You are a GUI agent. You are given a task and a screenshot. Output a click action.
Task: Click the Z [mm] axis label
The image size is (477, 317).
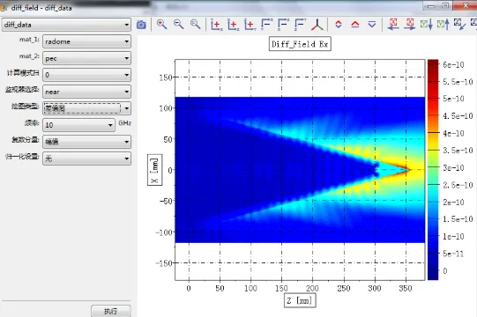[x=300, y=300]
